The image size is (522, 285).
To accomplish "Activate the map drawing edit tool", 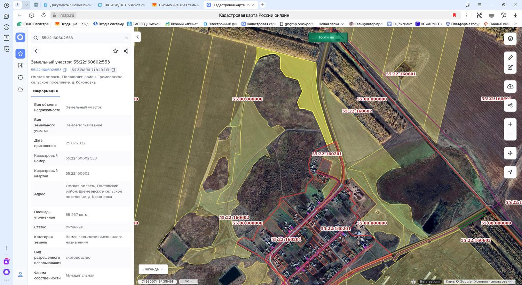I will pyautogui.click(x=510, y=67).
